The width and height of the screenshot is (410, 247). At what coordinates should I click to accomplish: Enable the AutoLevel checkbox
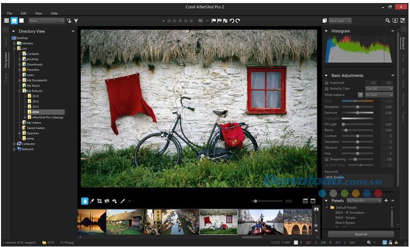pyautogui.click(x=327, y=82)
